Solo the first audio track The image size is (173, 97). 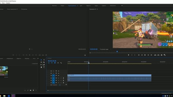pos(61,78)
